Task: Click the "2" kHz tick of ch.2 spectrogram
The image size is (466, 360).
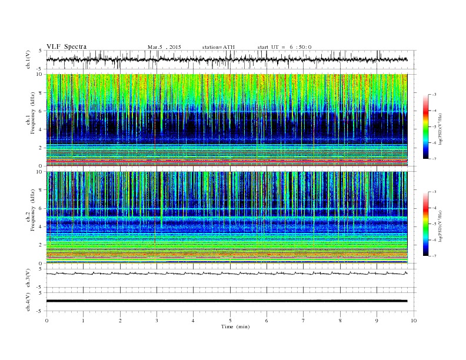Action: [x=41, y=245]
